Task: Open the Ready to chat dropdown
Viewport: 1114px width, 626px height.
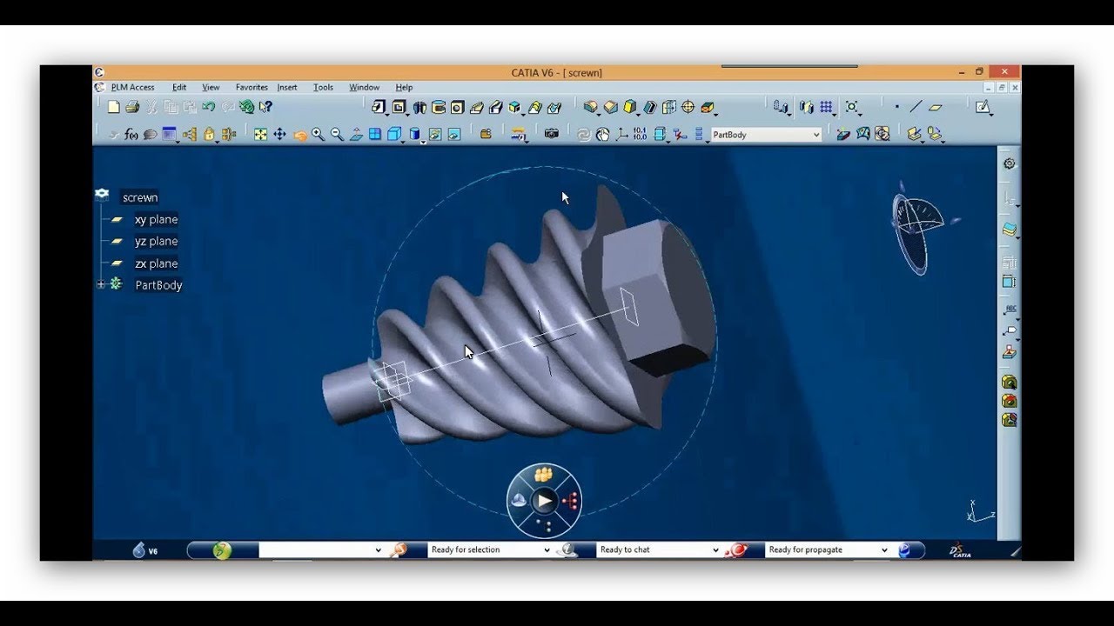Action: (x=715, y=549)
